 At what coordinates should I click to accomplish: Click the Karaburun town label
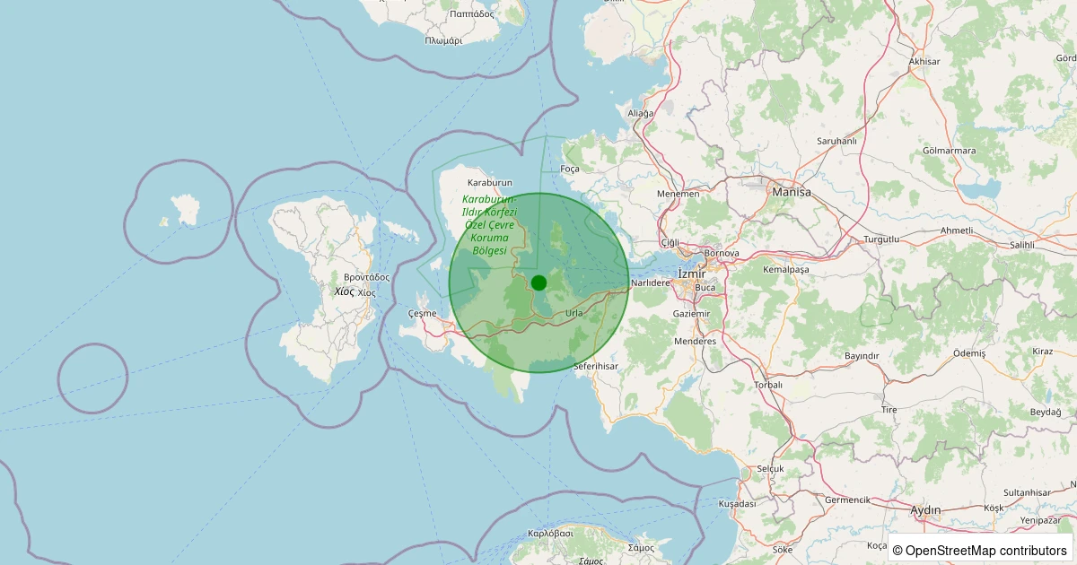(489, 182)
